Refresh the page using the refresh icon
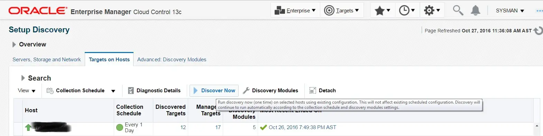The image size is (543, 136). tap(538, 30)
